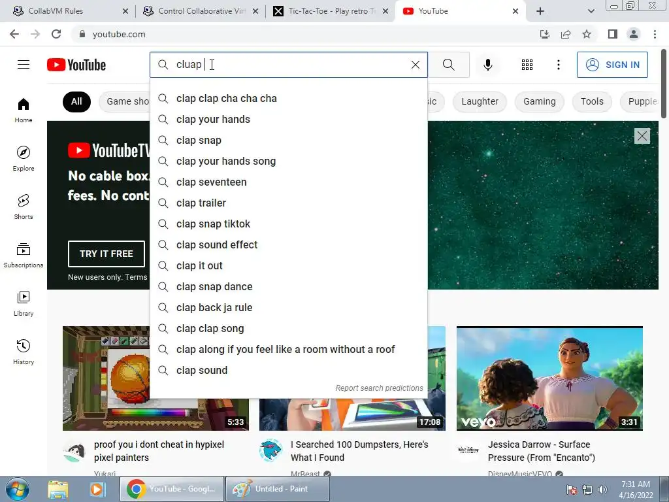669x502 pixels.
Task: Choose suggestion 'clap back ja rule'
Action: pyautogui.click(x=288, y=307)
